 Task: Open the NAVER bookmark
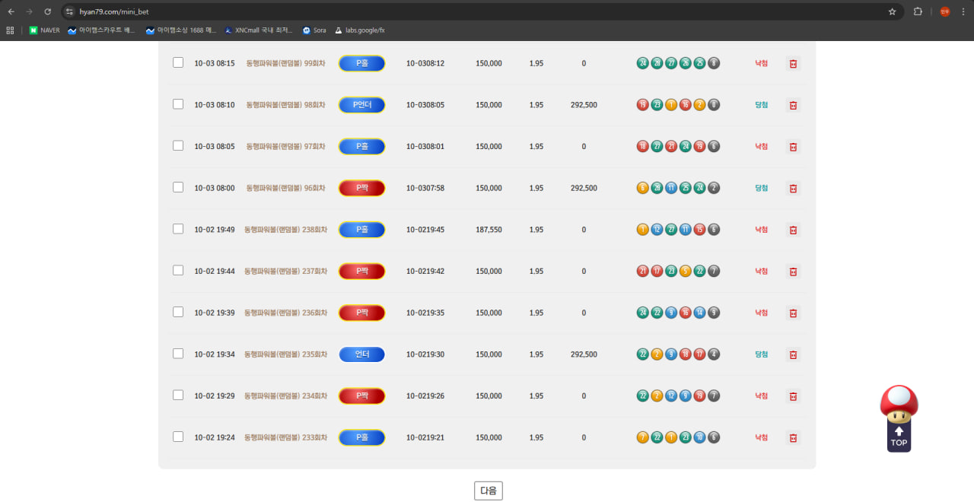[44, 30]
